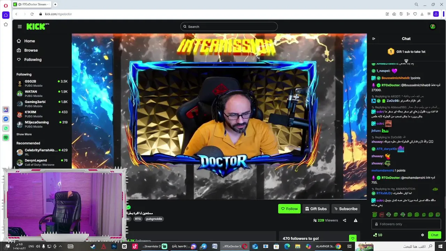
Task: Open the Kick hamburger menu
Action: tap(20, 26)
